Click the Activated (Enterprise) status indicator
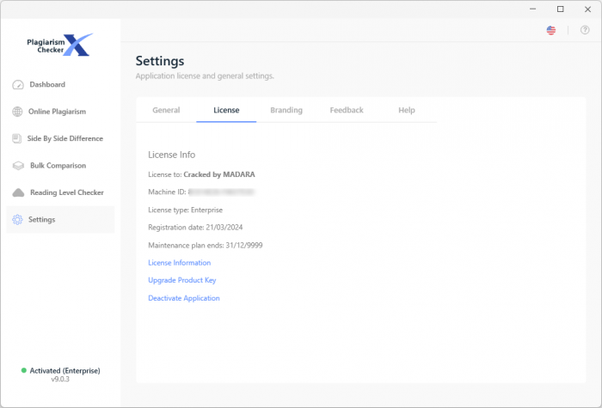Image resolution: width=602 pixels, height=408 pixels. 60,370
